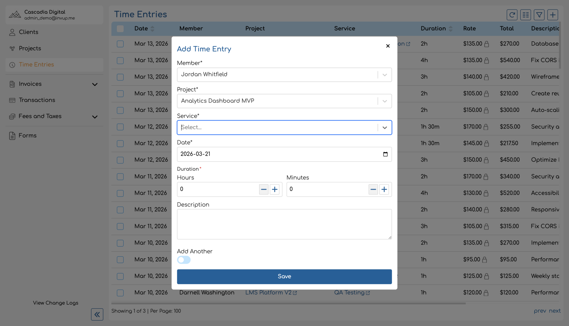The height and width of the screenshot is (326, 569).
Task: Click the Service column header
Action: [344, 29]
